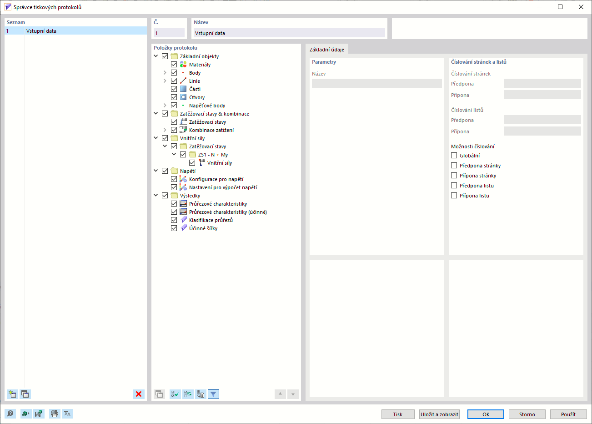Click the Otvory opening icon
This screenshot has width=592, height=424.
click(x=183, y=97)
